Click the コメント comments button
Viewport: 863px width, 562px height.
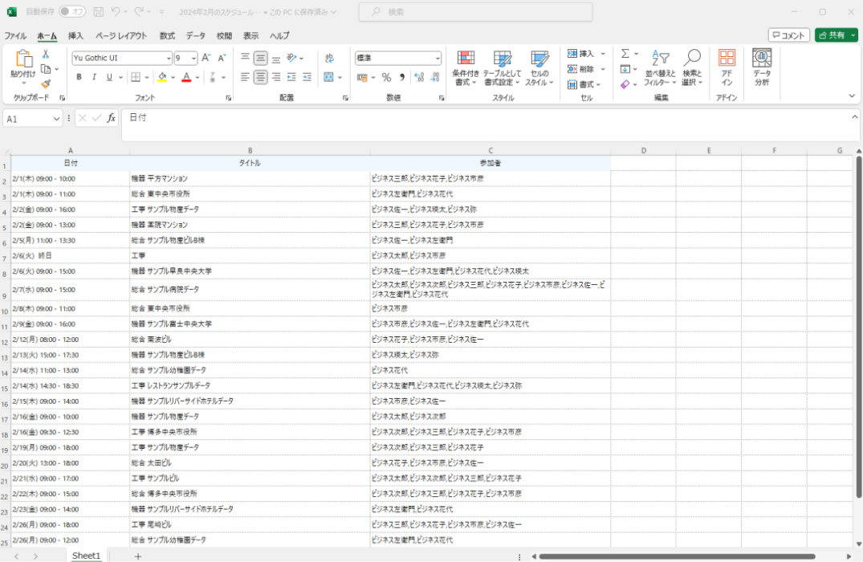(x=788, y=35)
